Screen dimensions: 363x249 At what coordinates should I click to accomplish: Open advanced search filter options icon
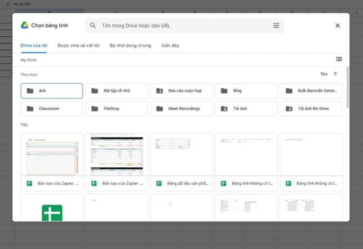click(276, 25)
